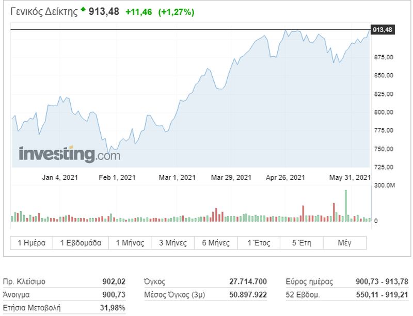Click the average volume value 50.897.922
This screenshot has height=316, width=413.
click(248, 295)
